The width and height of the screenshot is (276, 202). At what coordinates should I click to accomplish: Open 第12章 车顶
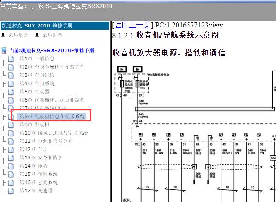(33, 149)
